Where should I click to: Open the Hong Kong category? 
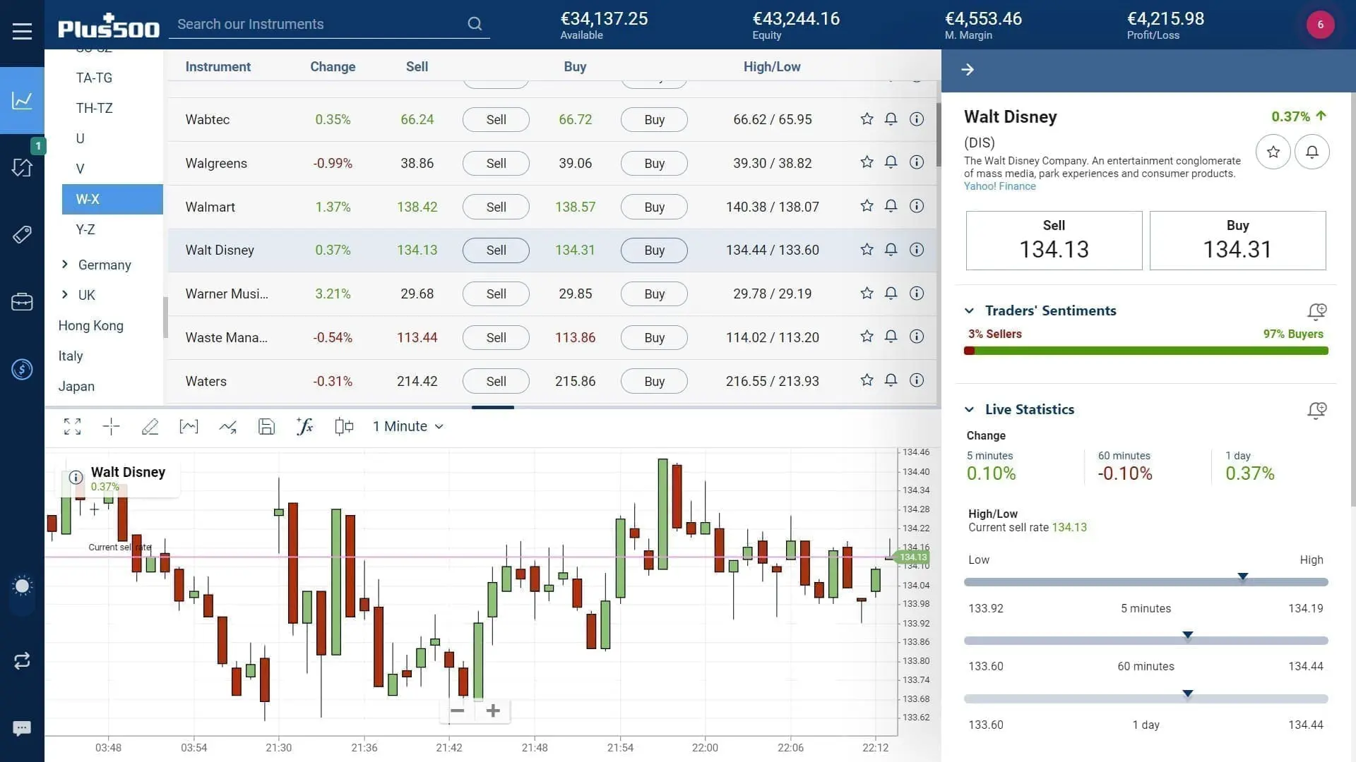click(90, 325)
